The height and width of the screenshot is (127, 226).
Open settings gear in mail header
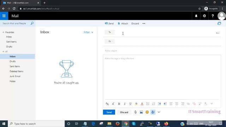[x=204, y=16]
